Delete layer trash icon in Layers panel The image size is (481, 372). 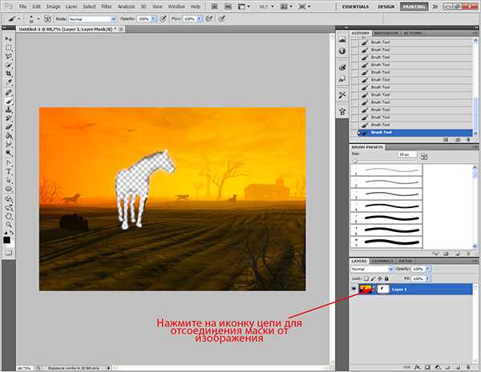[x=468, y=367]
